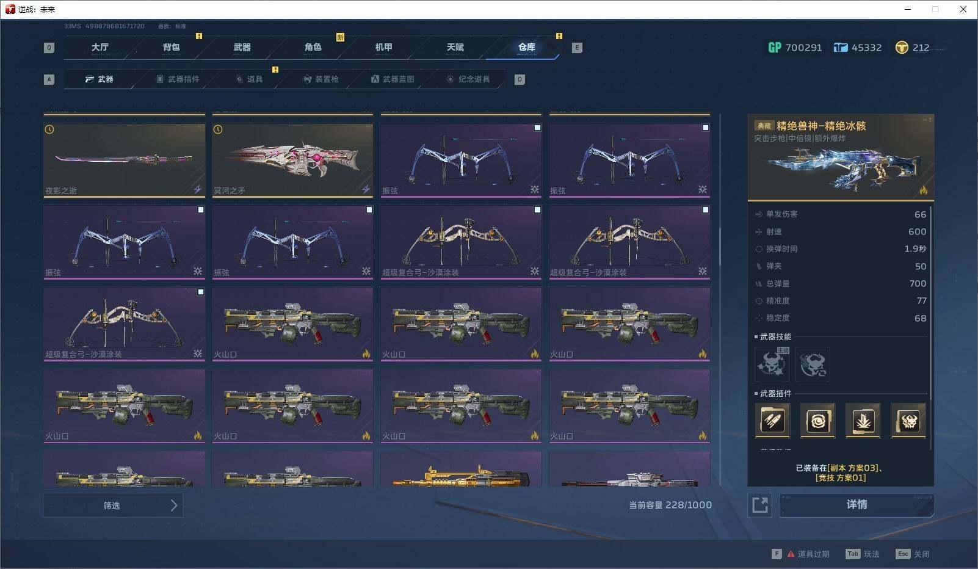Switch to 装置枪 sub-tab
This screenshot has height=569, width=978.
pyautogui.click(x=321, y=79)
